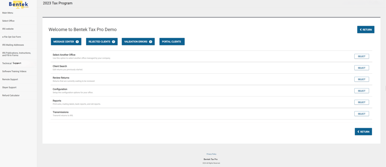The width and height of the screenshot is (386, 167).
Task: Click 'Reports' row title
Action: click(x=57, y=101)
